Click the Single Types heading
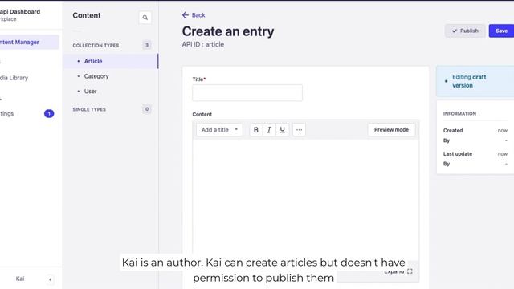Image resolution: width=514 pixels, height=289 pixels. pos(89,109)
